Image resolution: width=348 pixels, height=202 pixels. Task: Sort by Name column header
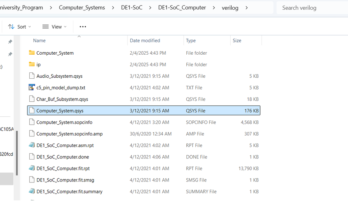click(x=39, y=40)
